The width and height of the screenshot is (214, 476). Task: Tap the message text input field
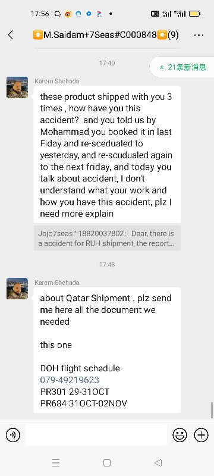pyautogui.click(x=96, y=435)
